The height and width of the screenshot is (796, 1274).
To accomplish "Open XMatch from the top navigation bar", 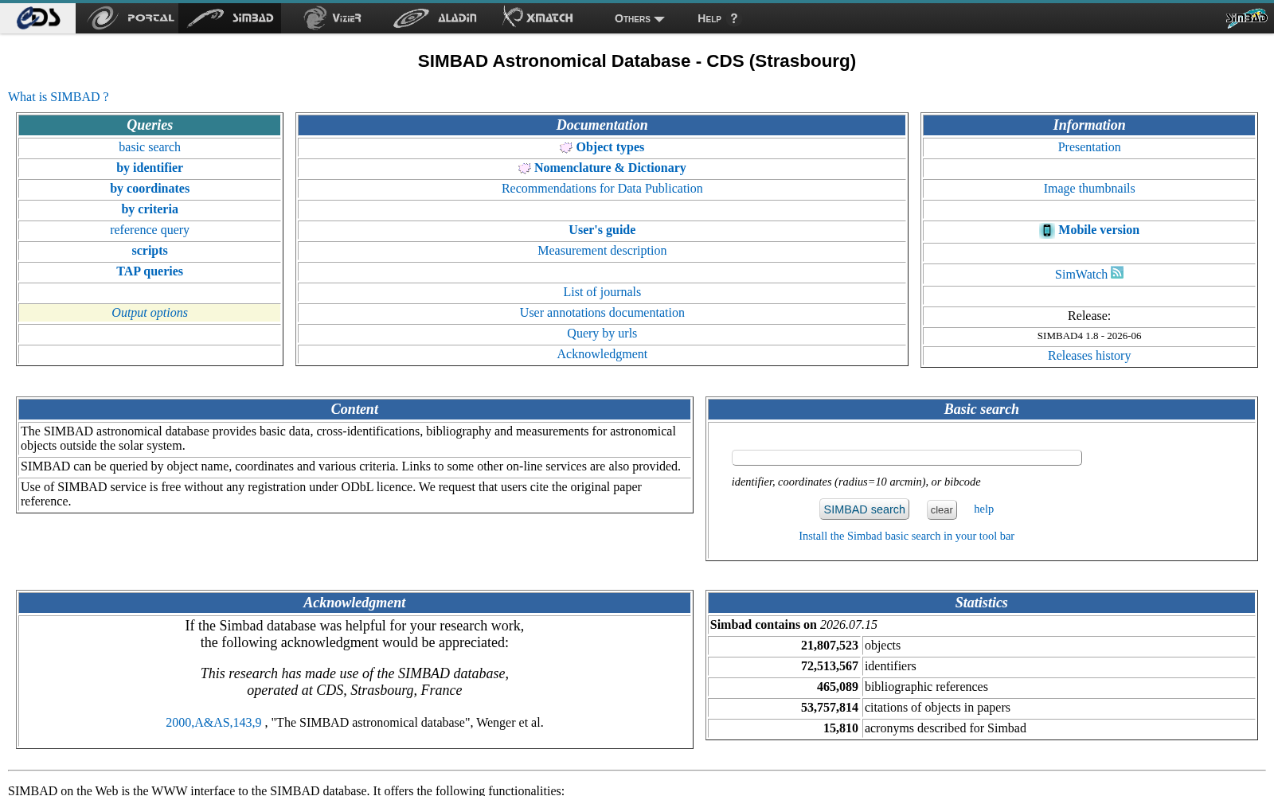I will [537, 18].
